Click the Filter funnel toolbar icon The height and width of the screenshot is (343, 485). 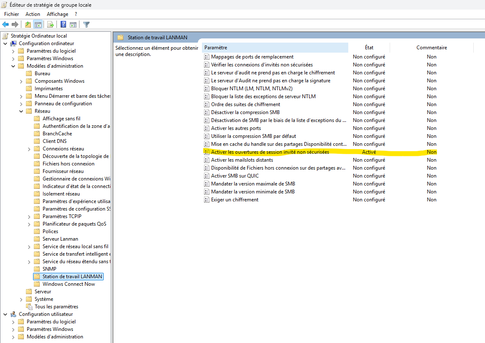point(87,24)
